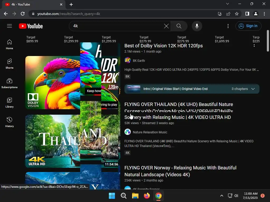Open more options for Dolby Vision video
Viewport: 270px width, 202px height.
point(254,46)
